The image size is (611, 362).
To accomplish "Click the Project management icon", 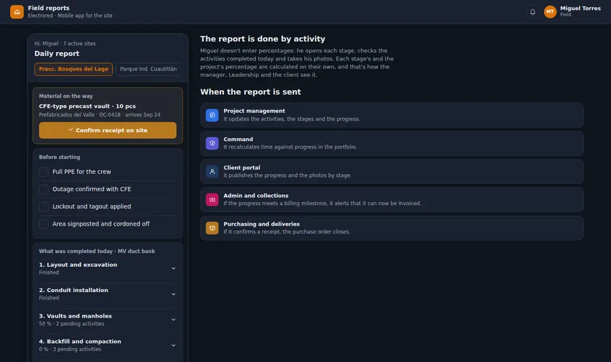I will [212, 115].
